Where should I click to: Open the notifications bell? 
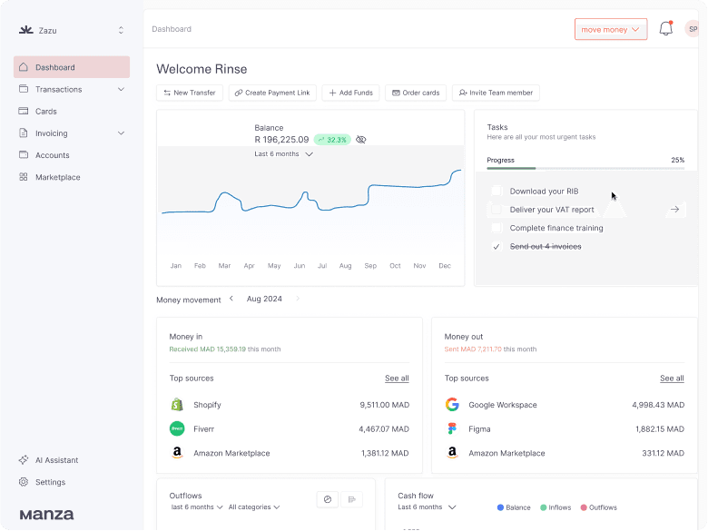point(666,29)
